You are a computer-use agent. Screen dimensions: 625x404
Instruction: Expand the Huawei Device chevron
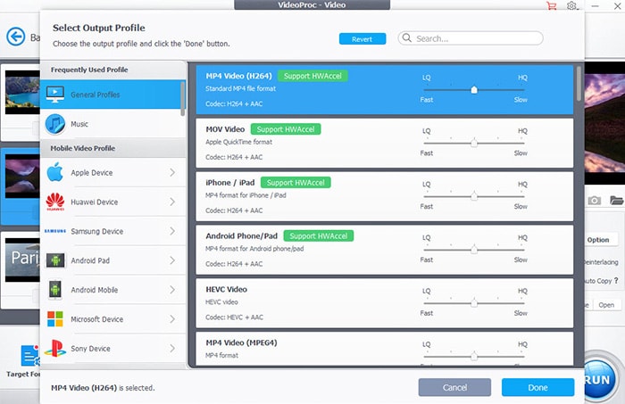click(x=172, y=202)
